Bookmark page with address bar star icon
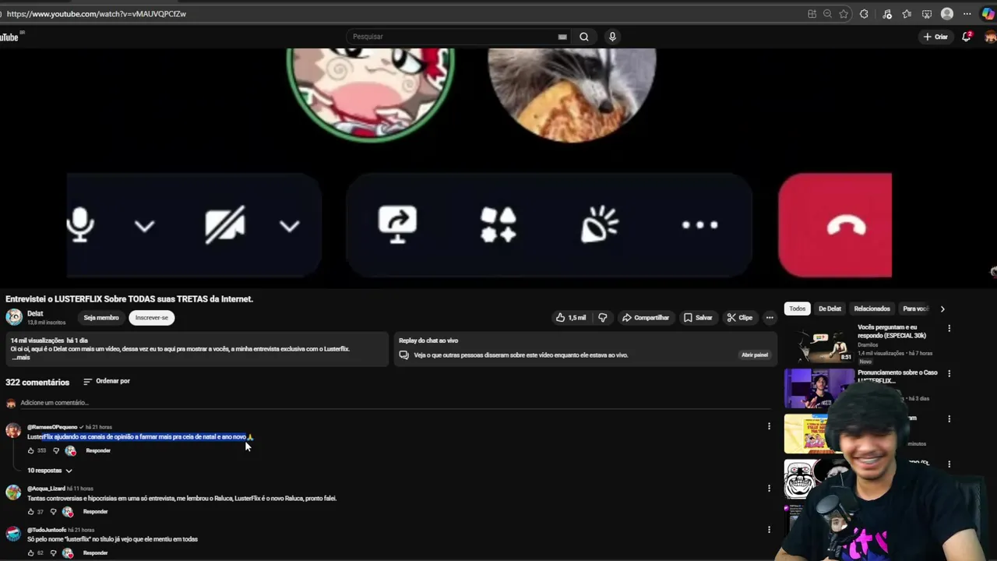The width and height of the screenshot is (997, 561). [x=844, y=14]
